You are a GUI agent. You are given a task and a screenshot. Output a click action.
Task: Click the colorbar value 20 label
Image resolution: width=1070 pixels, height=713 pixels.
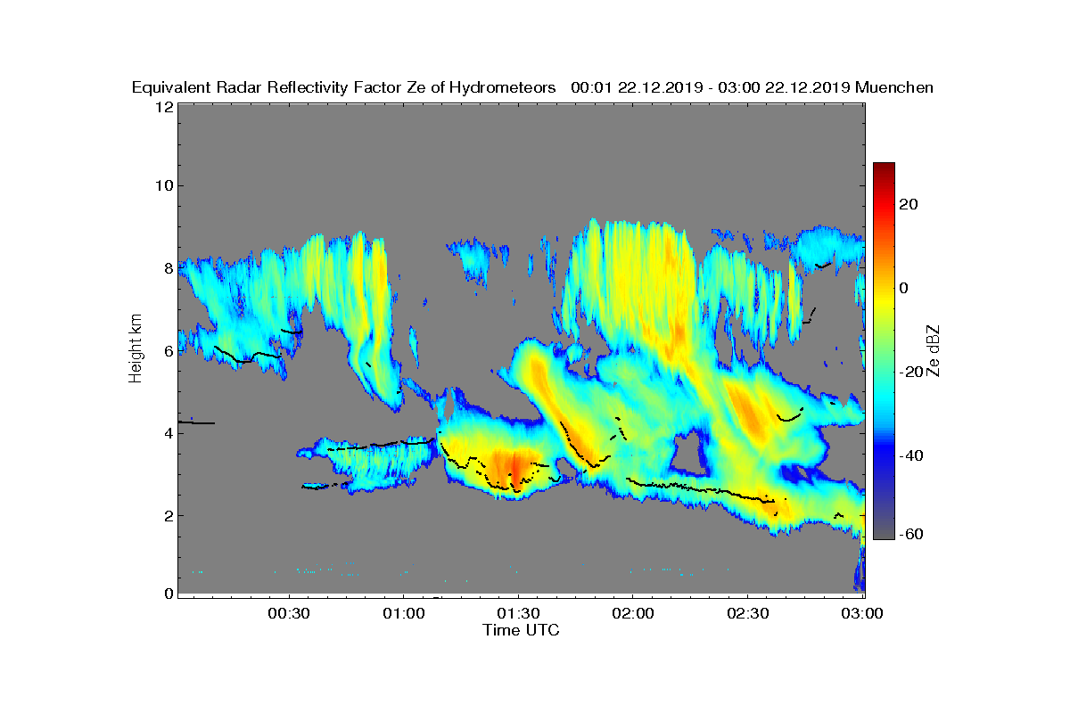point(909,204)
